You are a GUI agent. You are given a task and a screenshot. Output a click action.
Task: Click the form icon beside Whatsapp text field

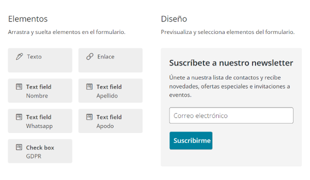[x=19, y=117]
